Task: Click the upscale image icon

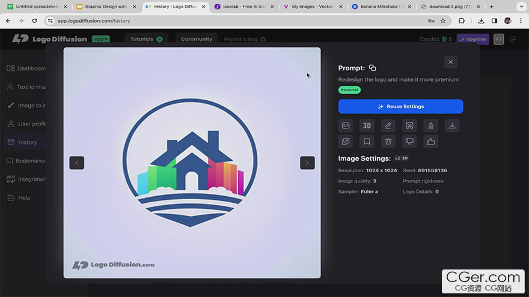Action: click(x=346, y=142)
